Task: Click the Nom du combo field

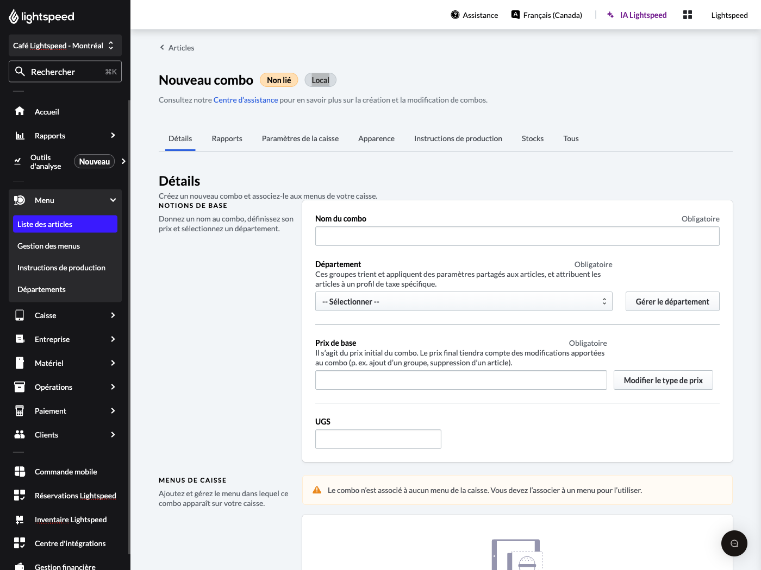Action: (517, 236)
